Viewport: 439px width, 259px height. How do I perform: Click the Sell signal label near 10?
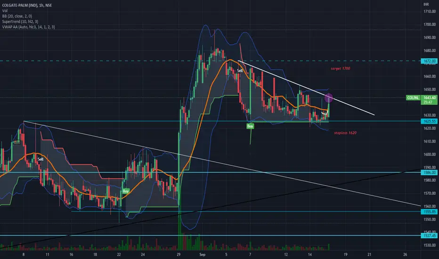point(41,159)
